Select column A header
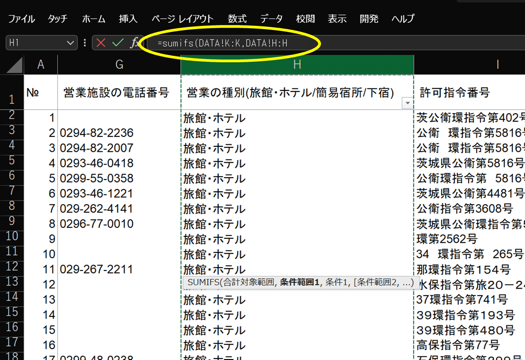The width and height of the screenshot is (525, 360). coord(41,65)
